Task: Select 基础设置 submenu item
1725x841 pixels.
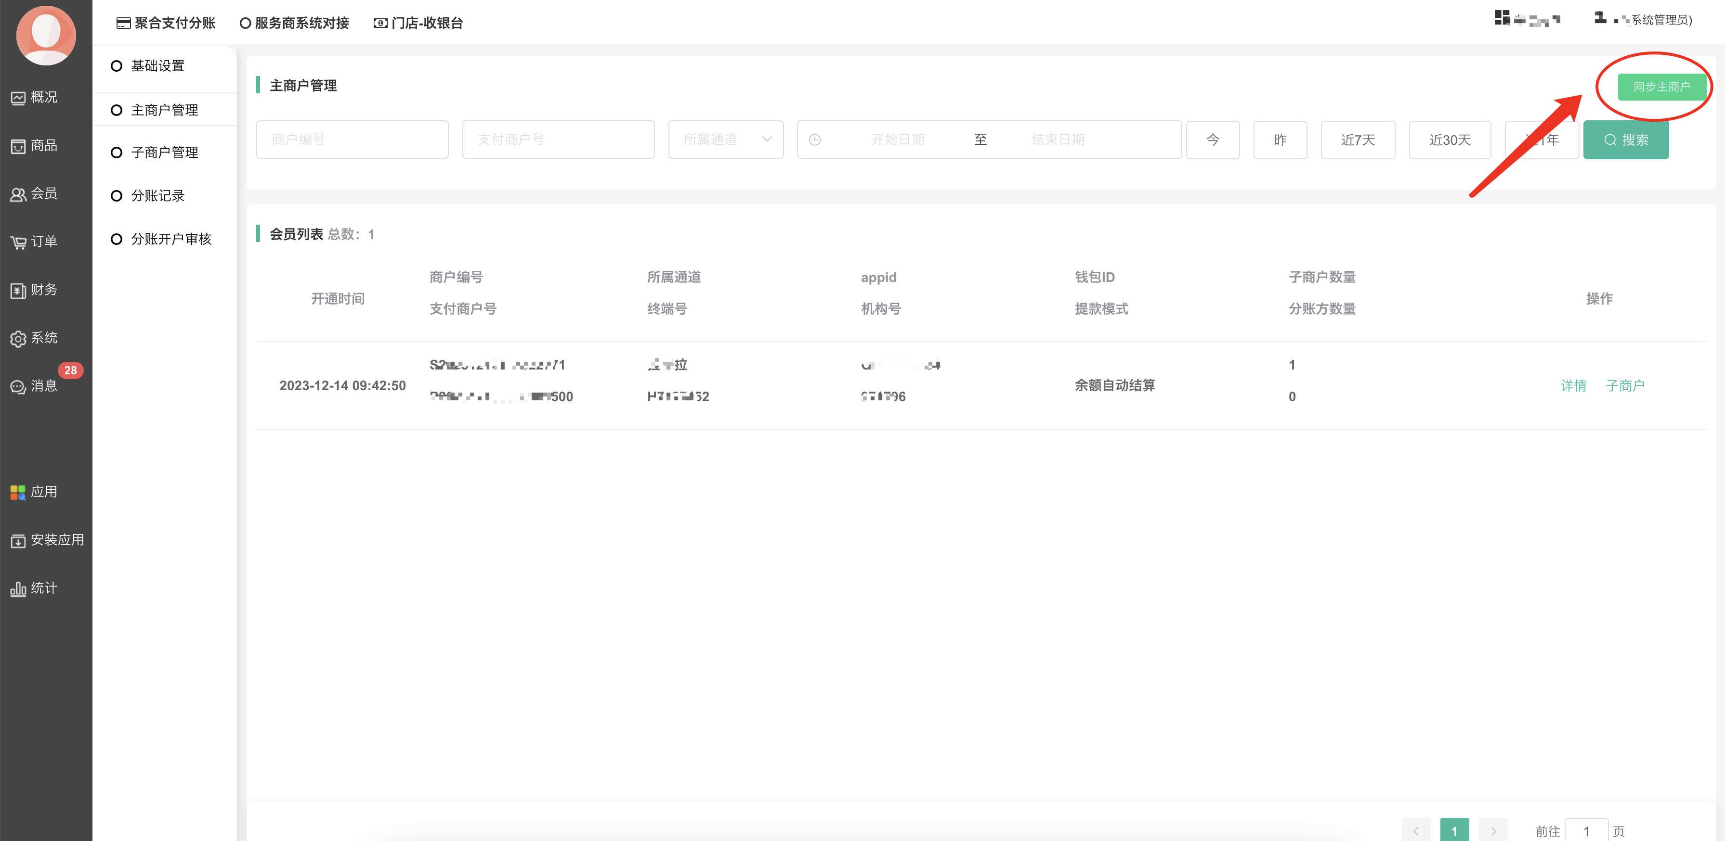Action: pos(157,65)
